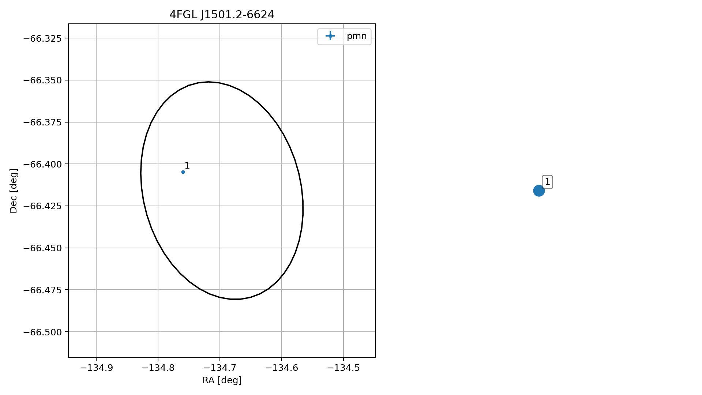The image size is (702, 395).
Task: Click the x-axis tick label −134.5
Action: point(344,368)
